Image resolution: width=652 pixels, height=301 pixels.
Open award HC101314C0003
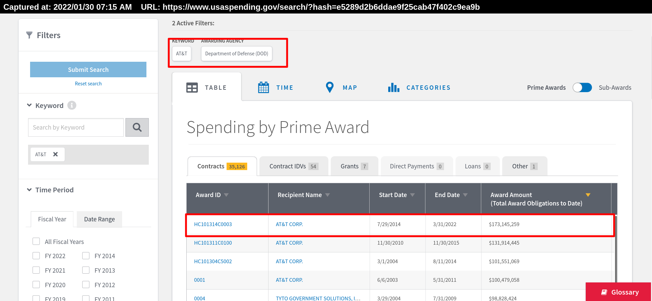(213, 224)
